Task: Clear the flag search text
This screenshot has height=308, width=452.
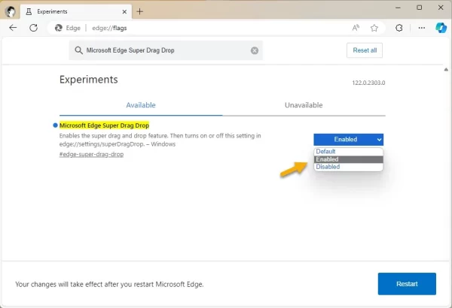Action: coord(255,50)
